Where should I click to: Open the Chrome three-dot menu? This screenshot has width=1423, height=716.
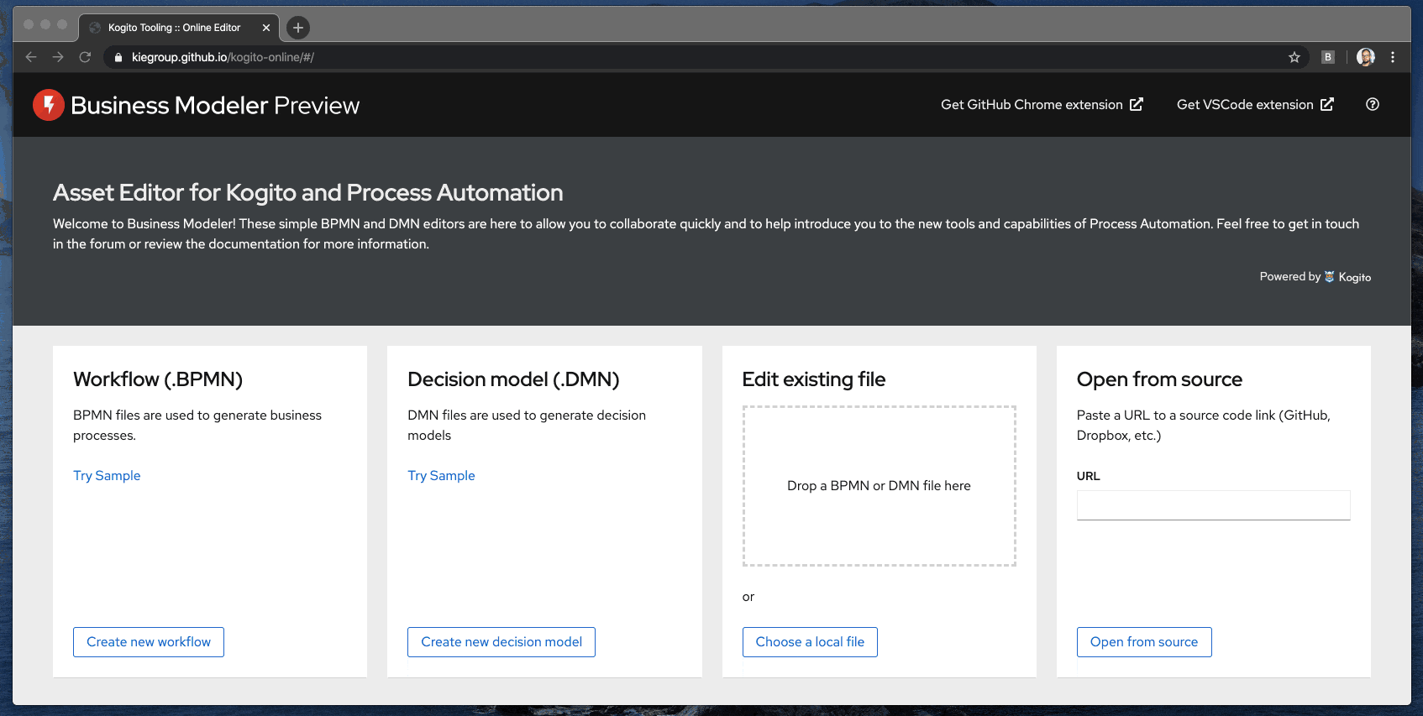coord(1392,57)
